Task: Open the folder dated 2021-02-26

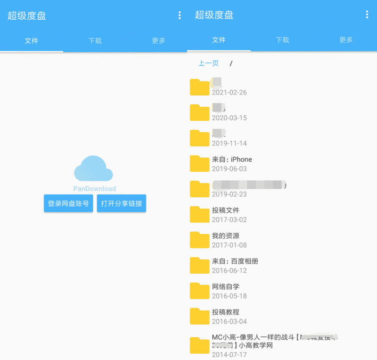Action: (x=199, y=87)
